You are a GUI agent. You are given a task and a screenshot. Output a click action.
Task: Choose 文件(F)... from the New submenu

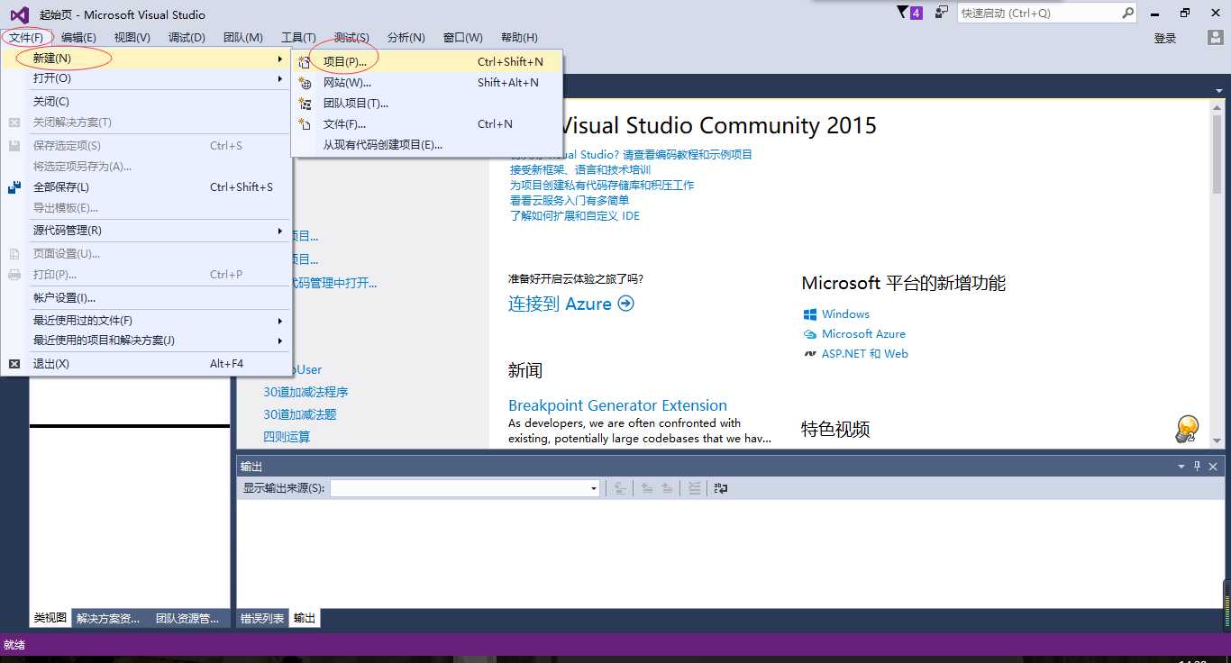pyautogui.click(x=427, y=124)
